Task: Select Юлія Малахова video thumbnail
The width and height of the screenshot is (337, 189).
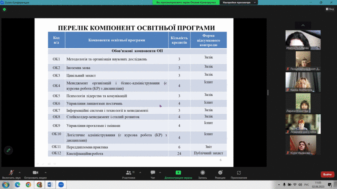Action: click(x=303, y=145)
